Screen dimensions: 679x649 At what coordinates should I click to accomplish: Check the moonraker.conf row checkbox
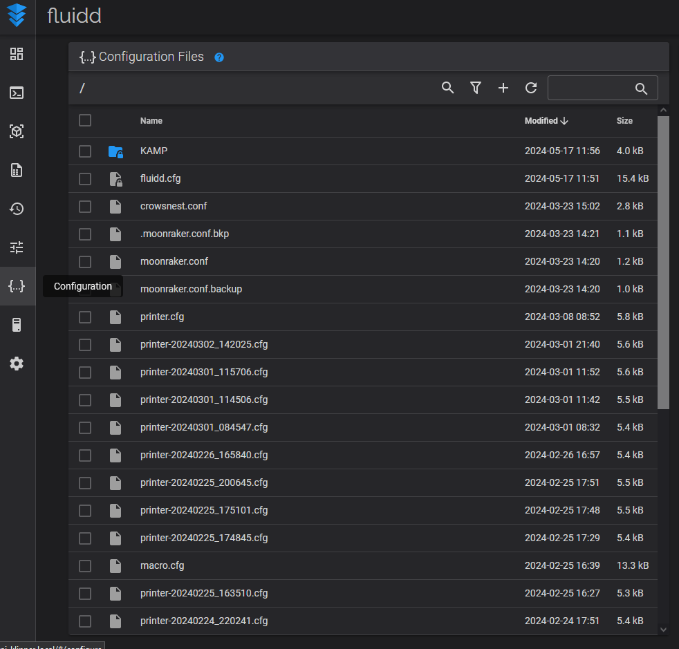pos(85,261)
